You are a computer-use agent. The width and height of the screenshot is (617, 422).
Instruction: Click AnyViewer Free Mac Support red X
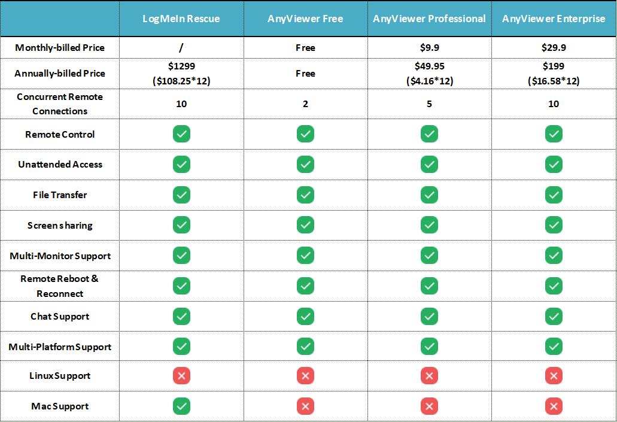click(x=305, y=406)
